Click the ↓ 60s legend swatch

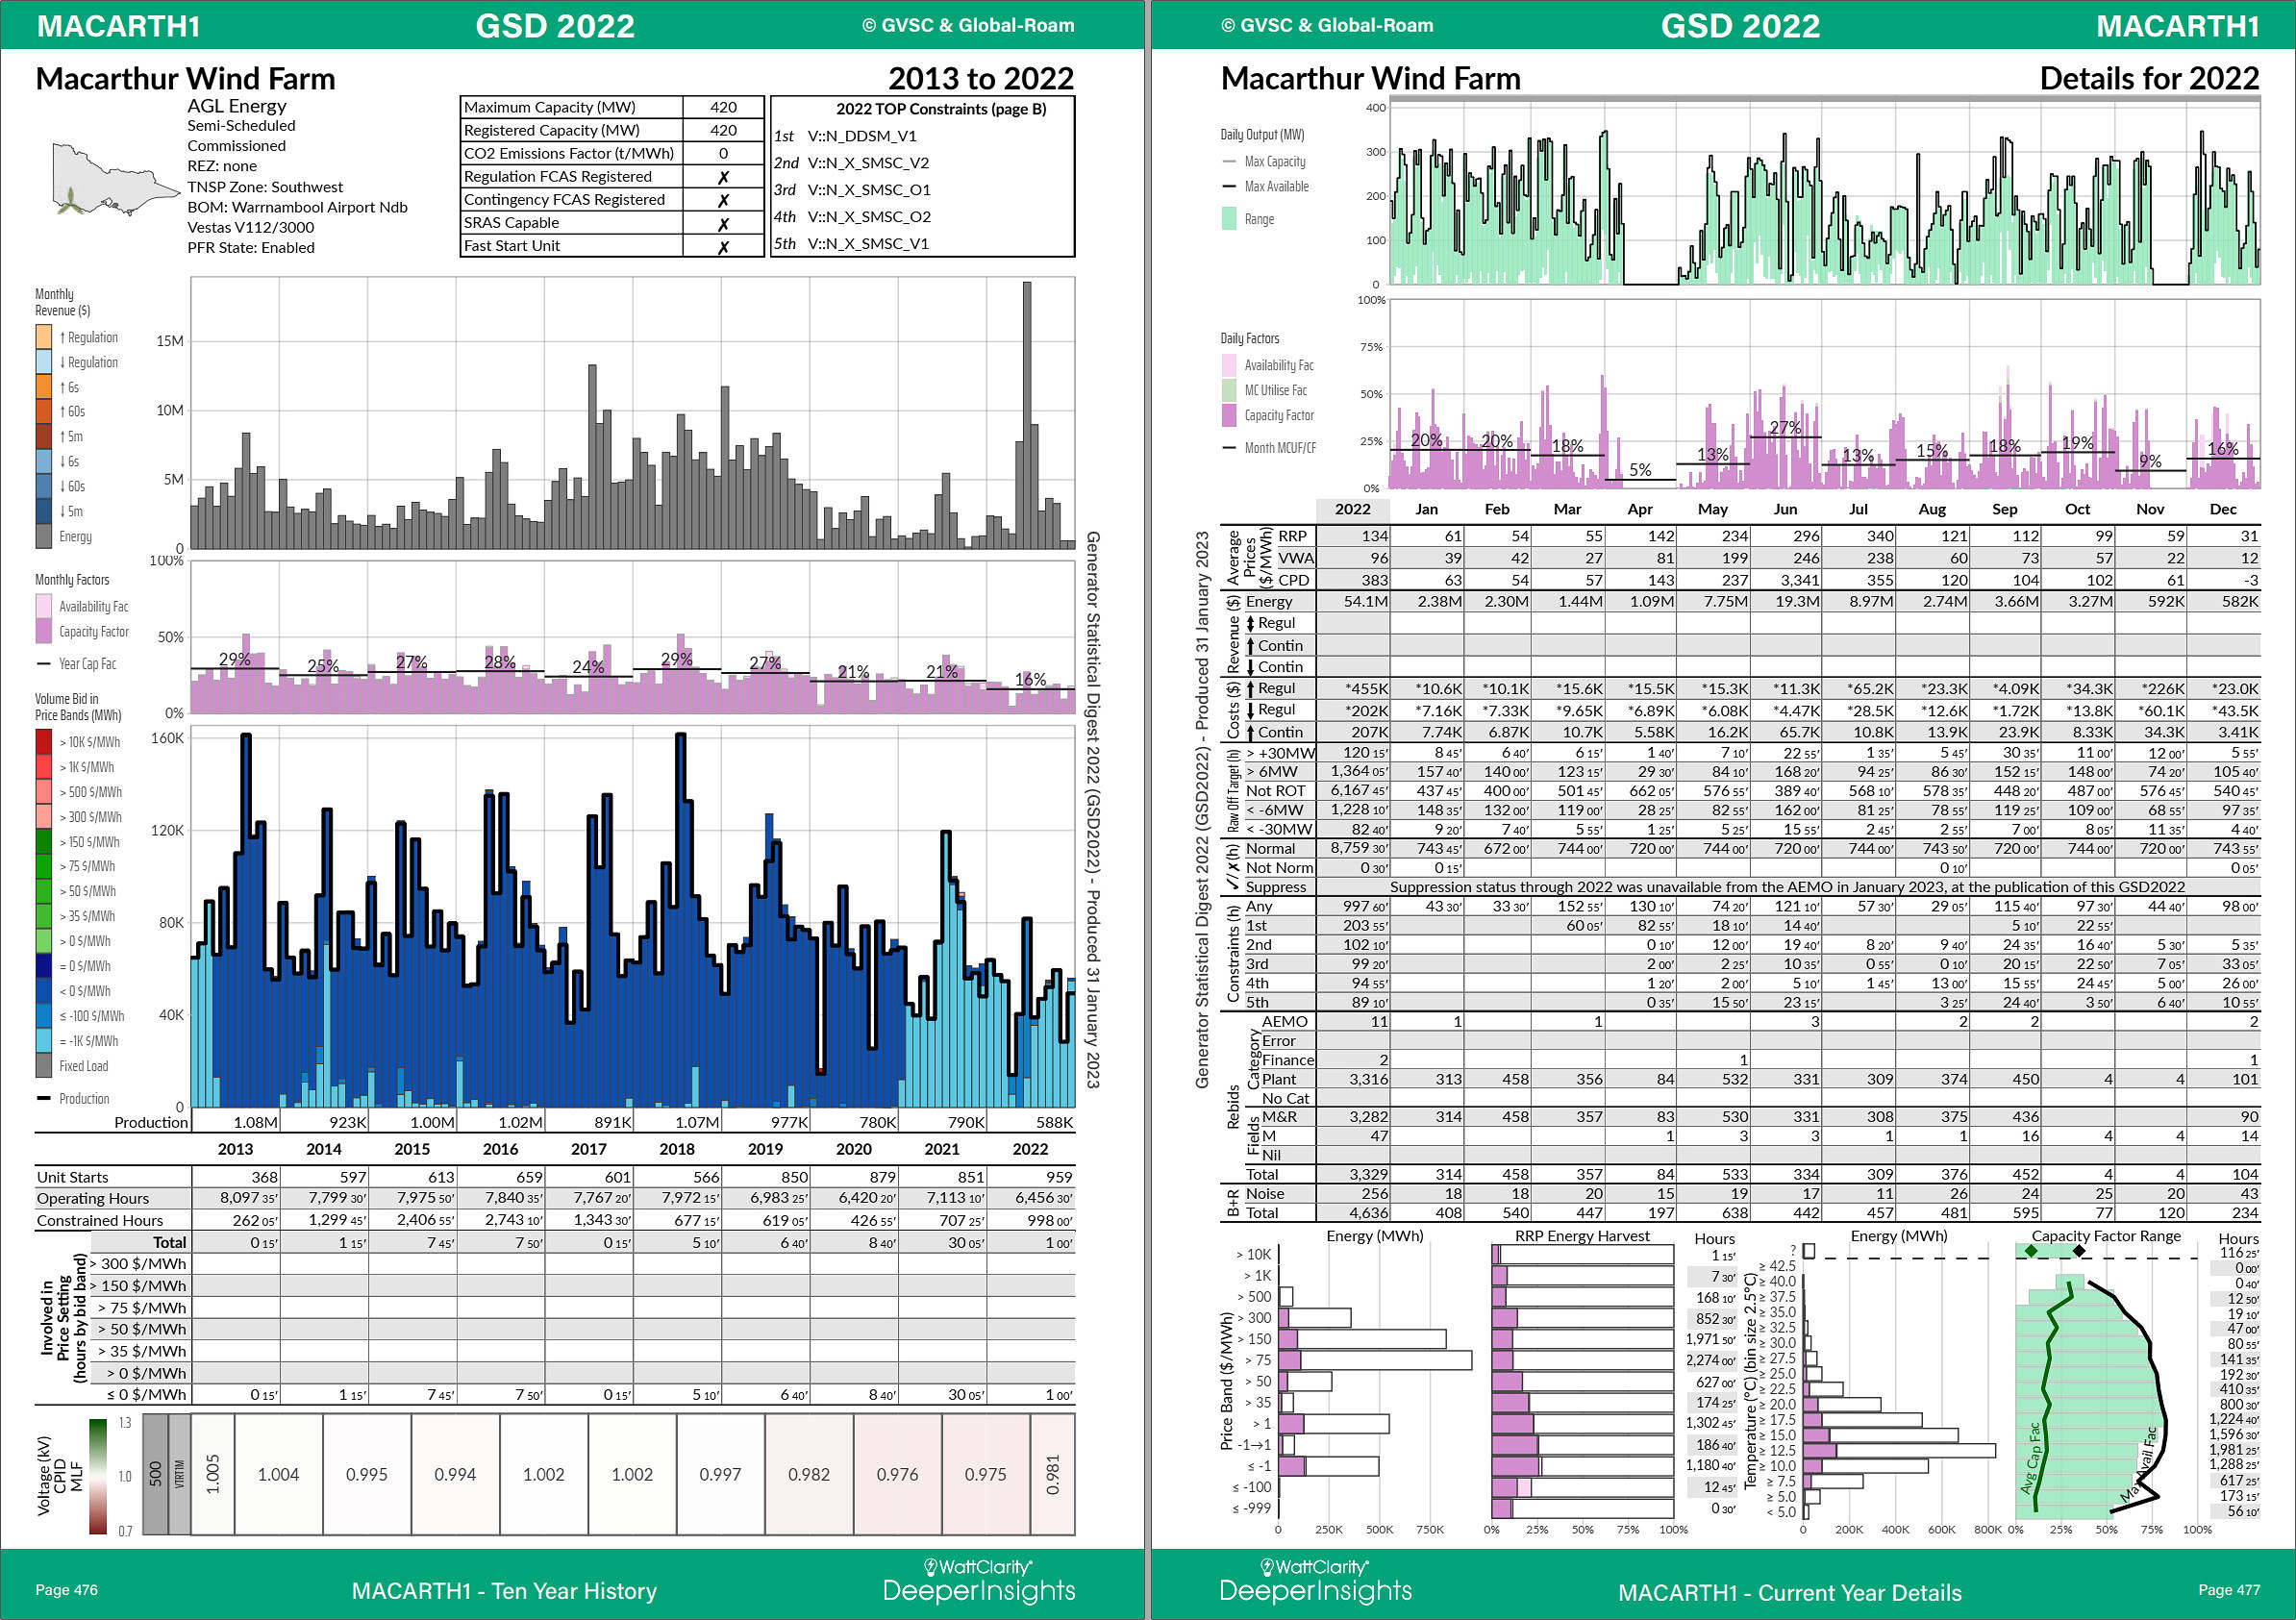(x=43, y=486)
